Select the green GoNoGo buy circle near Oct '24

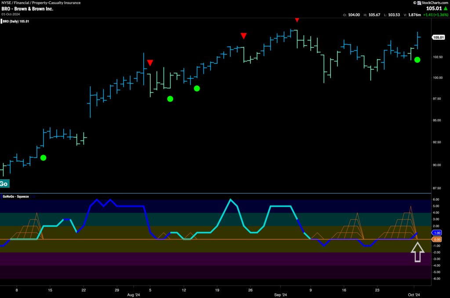tap(417, 60)
